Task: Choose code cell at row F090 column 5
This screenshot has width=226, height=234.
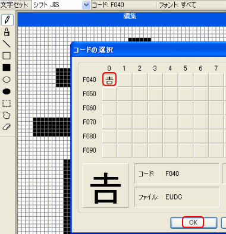Action: pyautogui.click(x=186, y=150)
